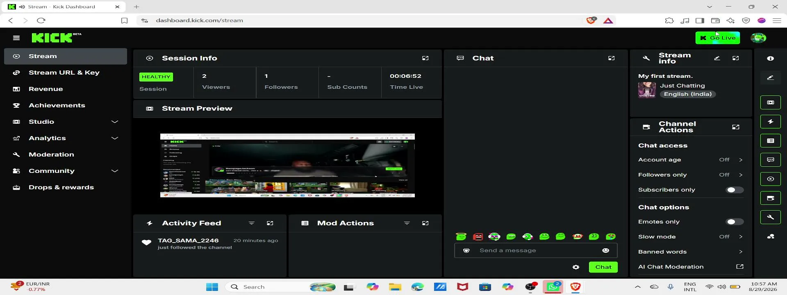Reload the dashboard page
Screen dimensions: 787x295
click(41, 20)
